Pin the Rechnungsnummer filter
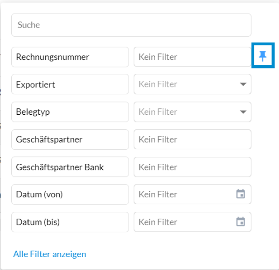Image resolution: width=279 pixels, height=270 pixels. pos(263,56)
